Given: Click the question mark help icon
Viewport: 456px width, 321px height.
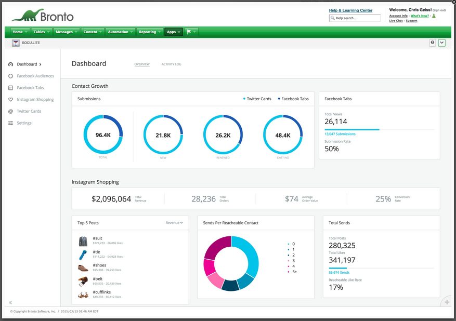Looking at the screenshot, I should [433, 43].
